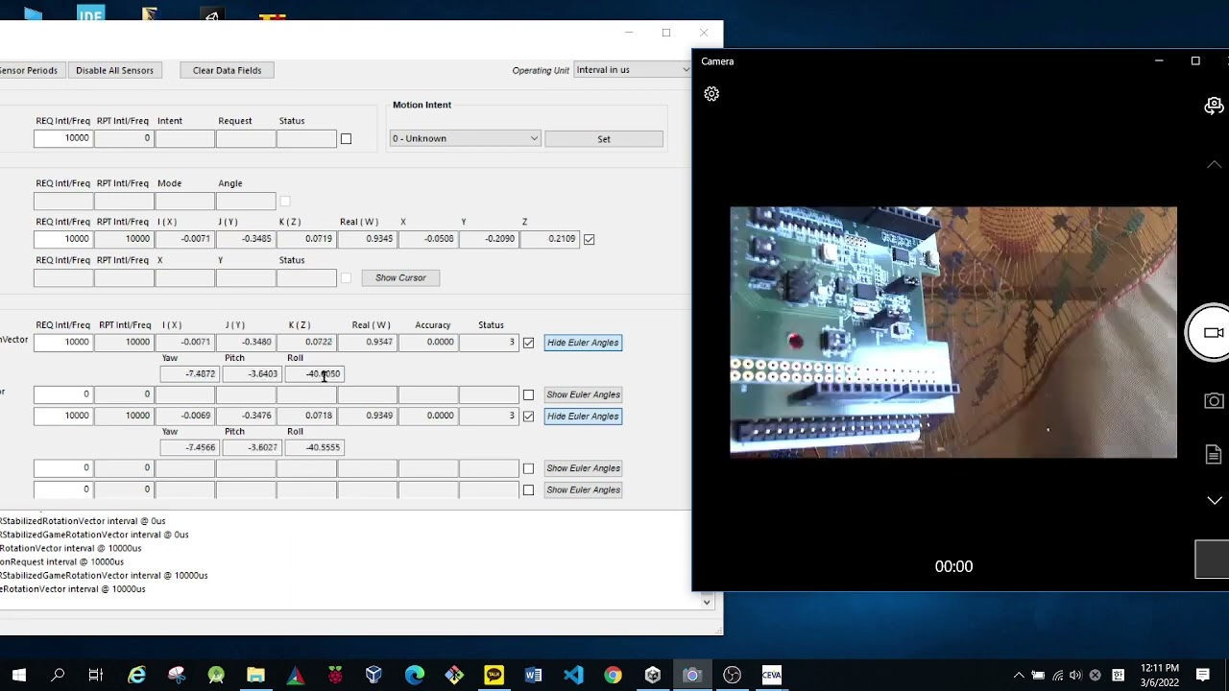Click K (Z) field showing 0.0722
This screenshot has height=691, width=1229.
[x=306, y=342]
